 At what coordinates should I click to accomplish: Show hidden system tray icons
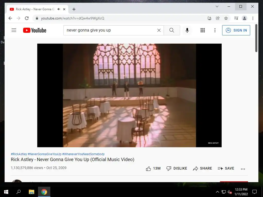coord(217,192)
